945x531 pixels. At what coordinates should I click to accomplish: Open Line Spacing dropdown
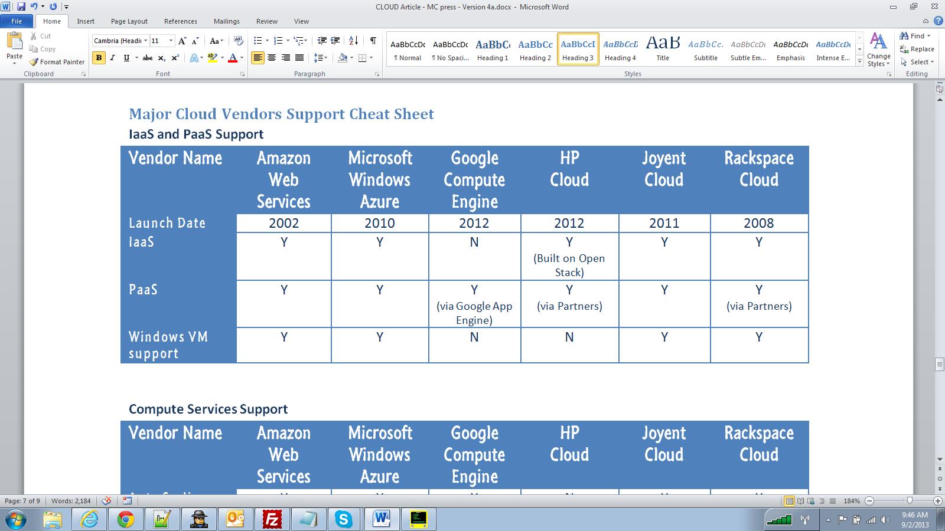pos(320,58)
